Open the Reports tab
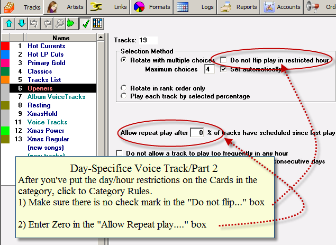 coord(239,7)
